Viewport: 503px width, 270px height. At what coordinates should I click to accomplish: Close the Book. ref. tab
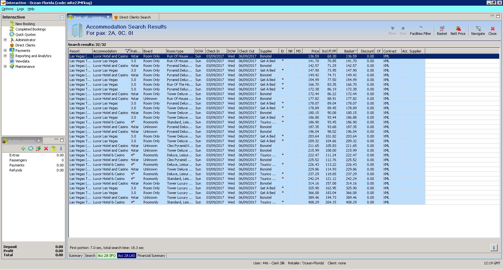click(x=108, y=17)
